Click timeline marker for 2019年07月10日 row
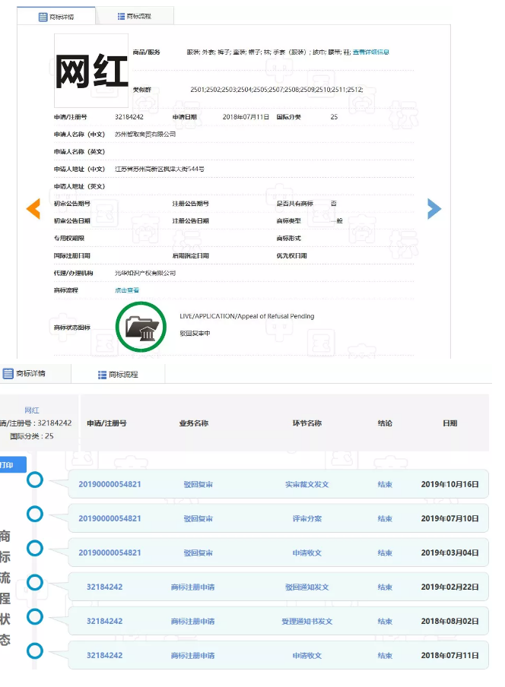 coord(35,514)
